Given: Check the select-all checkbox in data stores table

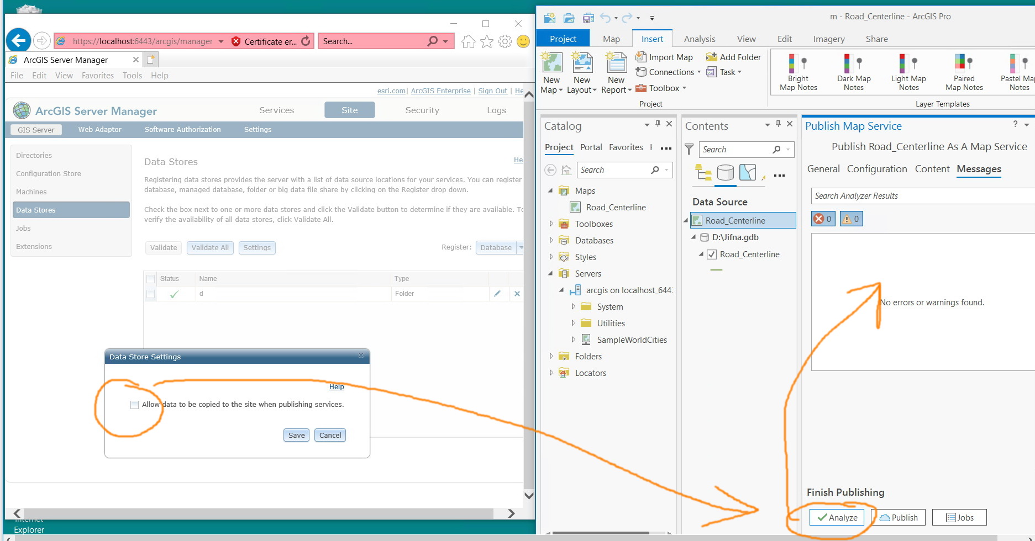Looking at the screenshot, I should coord(150,279).
